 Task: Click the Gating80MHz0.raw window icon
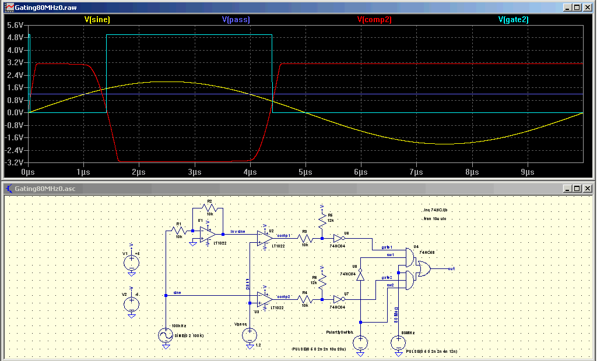(9, 7)
